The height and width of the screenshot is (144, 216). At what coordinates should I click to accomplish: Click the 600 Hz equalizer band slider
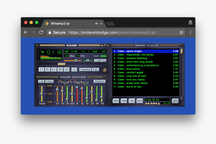72,94
